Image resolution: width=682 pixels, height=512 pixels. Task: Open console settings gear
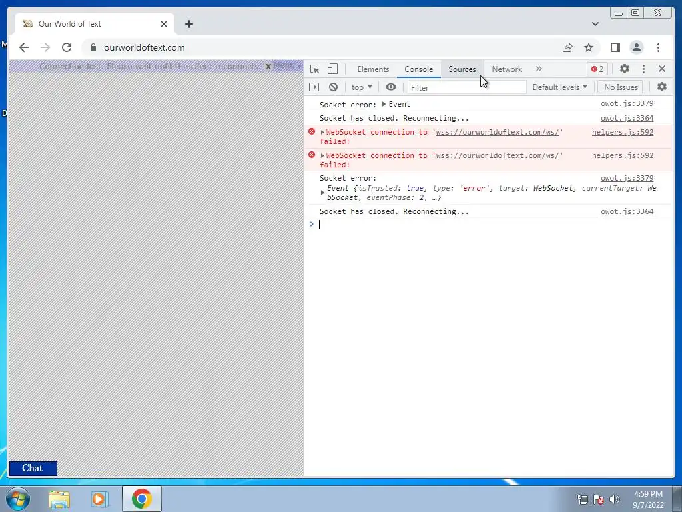[x=662, y=87]
